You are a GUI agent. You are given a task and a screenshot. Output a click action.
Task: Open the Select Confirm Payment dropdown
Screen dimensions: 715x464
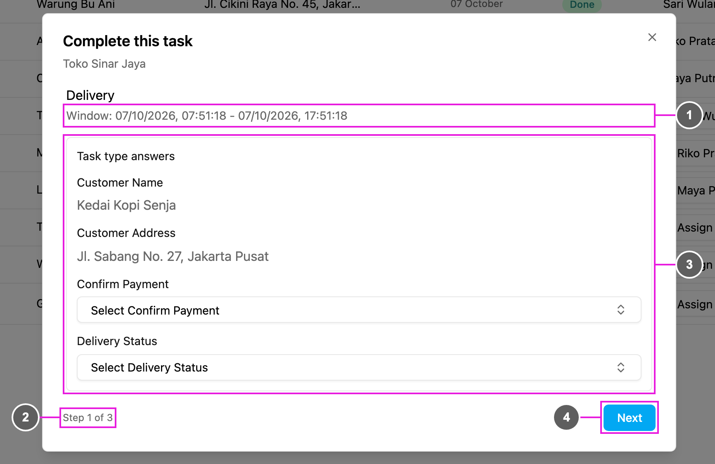[x=359, y=310]
